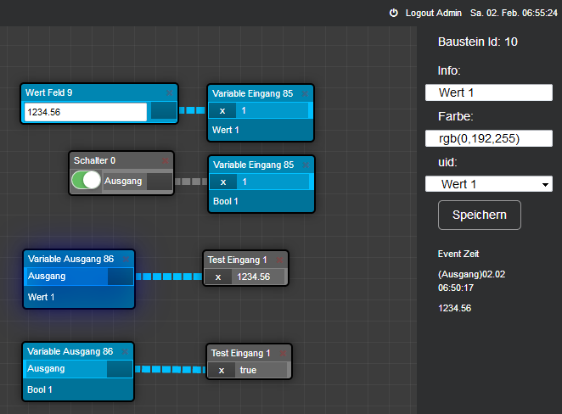562x414 pixels.
Task: Edit the Farbe rgb color field
Action: point(488,138)
